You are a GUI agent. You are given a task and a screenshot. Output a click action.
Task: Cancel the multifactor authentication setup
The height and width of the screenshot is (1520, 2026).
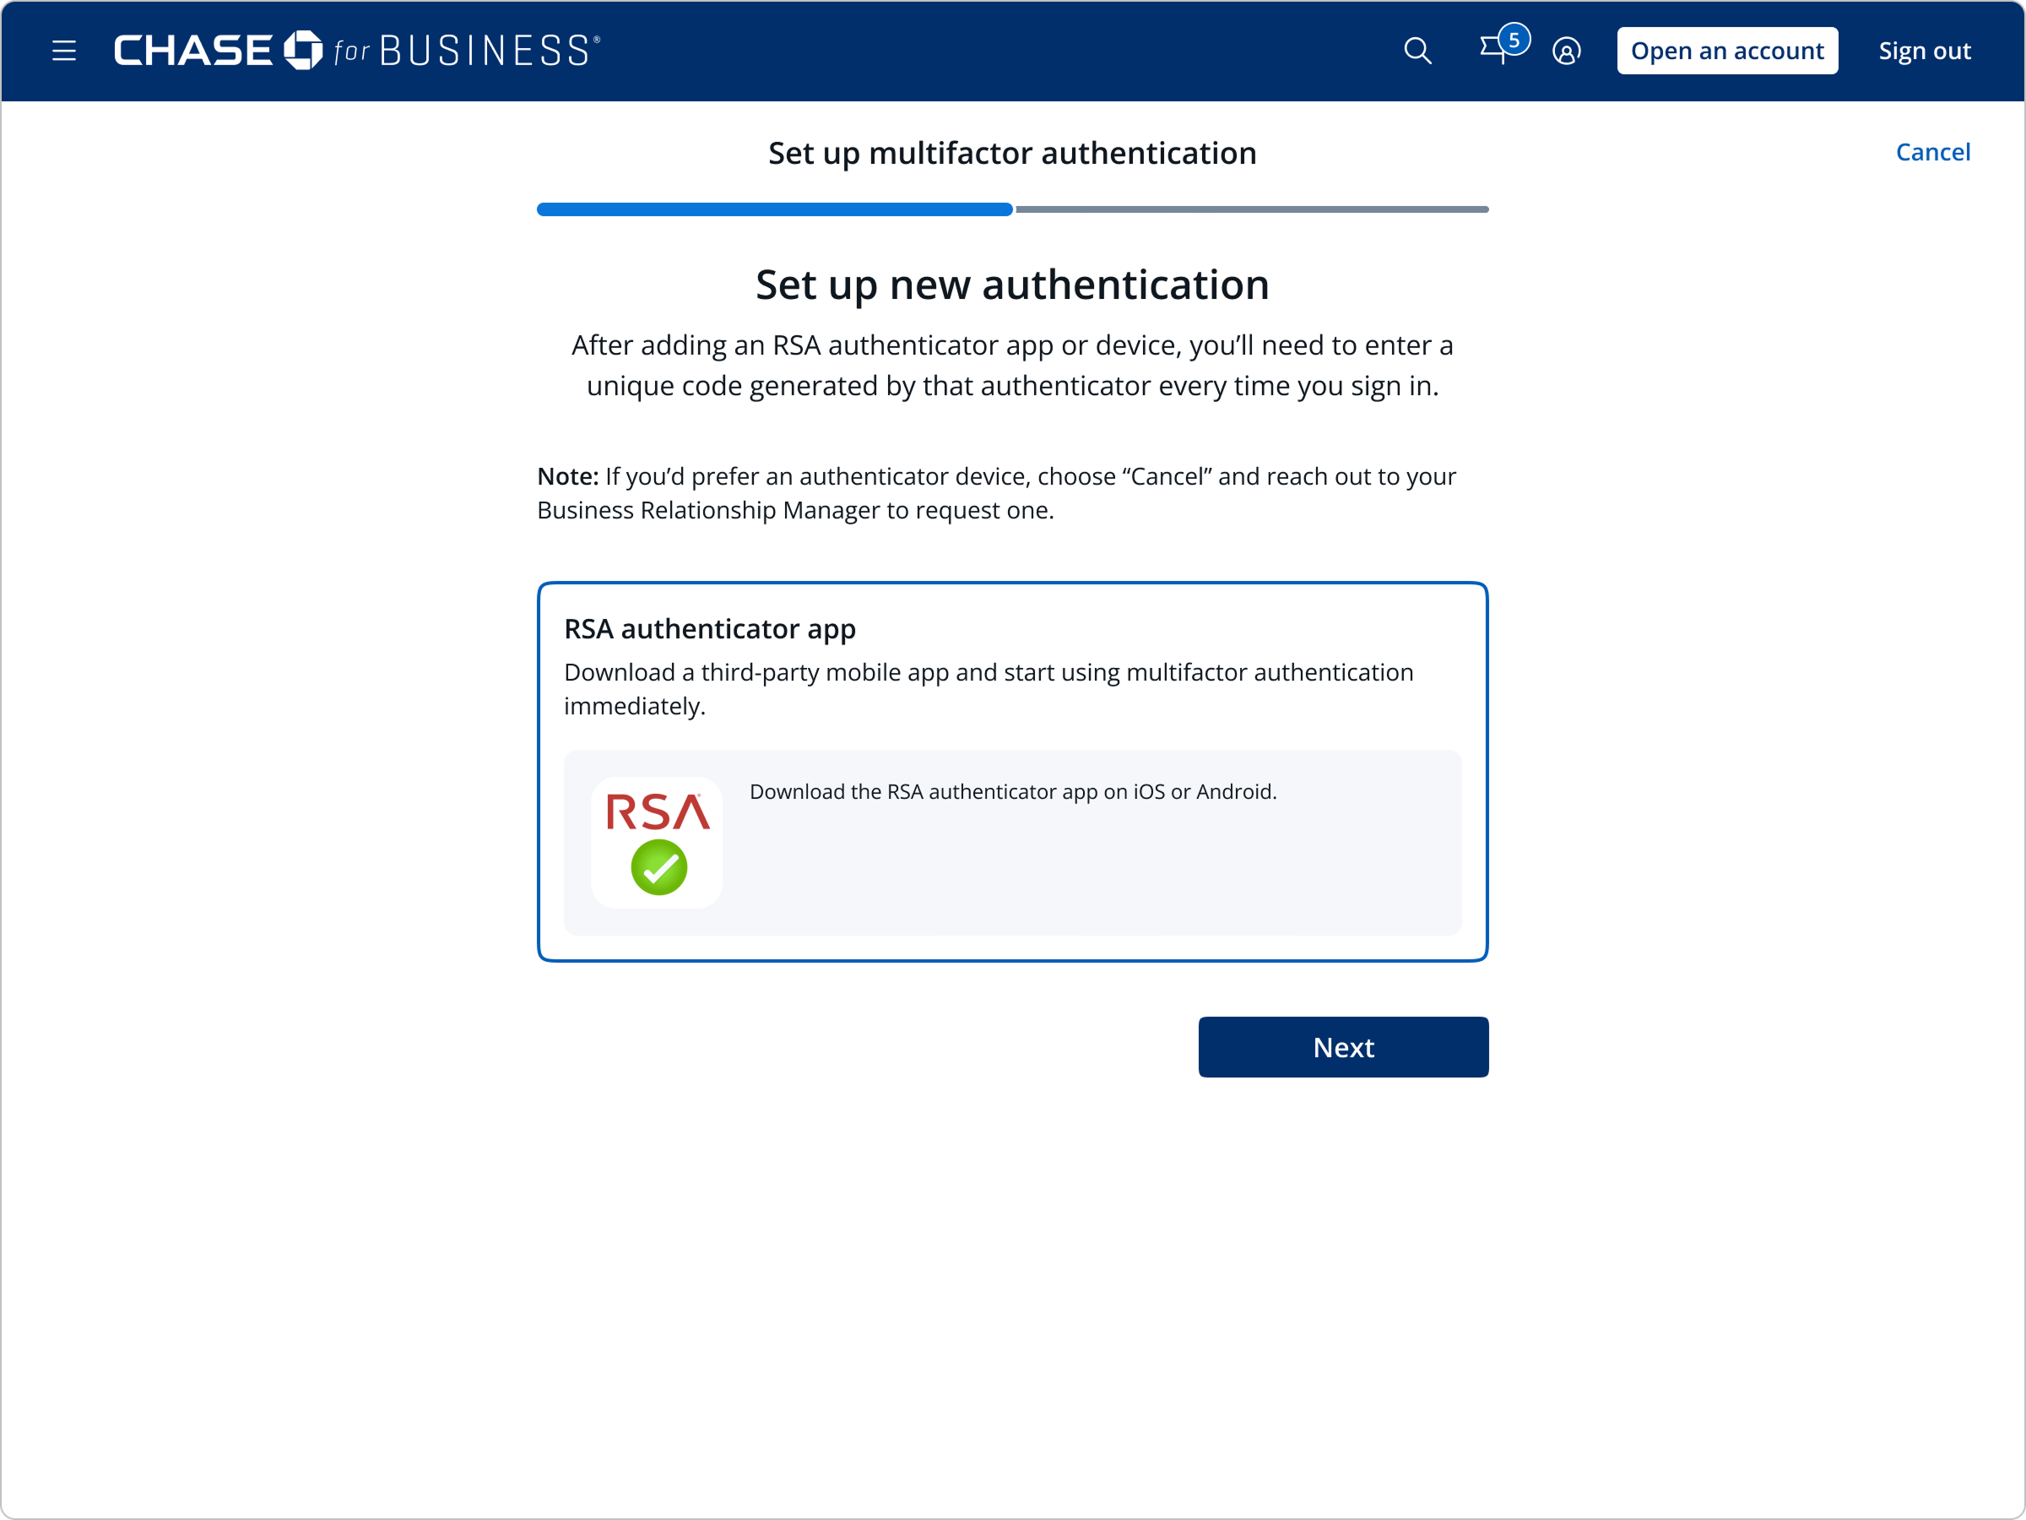[x=1931, y=152]
